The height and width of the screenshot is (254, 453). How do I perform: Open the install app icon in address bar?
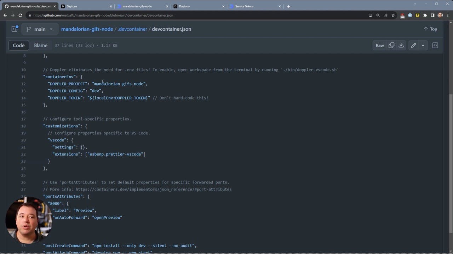(x=371, y=15)
